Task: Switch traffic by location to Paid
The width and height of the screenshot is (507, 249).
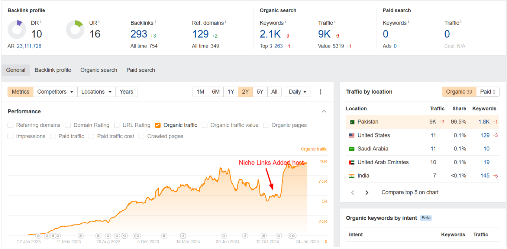Action: (488, 92)
